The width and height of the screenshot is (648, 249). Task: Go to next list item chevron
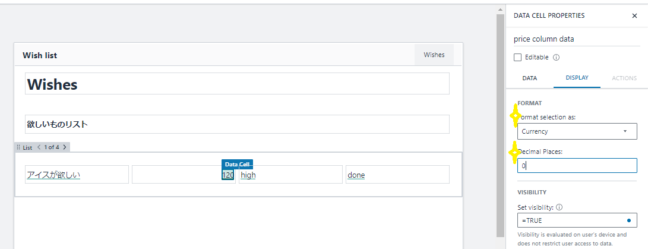(x=65, y=147)
